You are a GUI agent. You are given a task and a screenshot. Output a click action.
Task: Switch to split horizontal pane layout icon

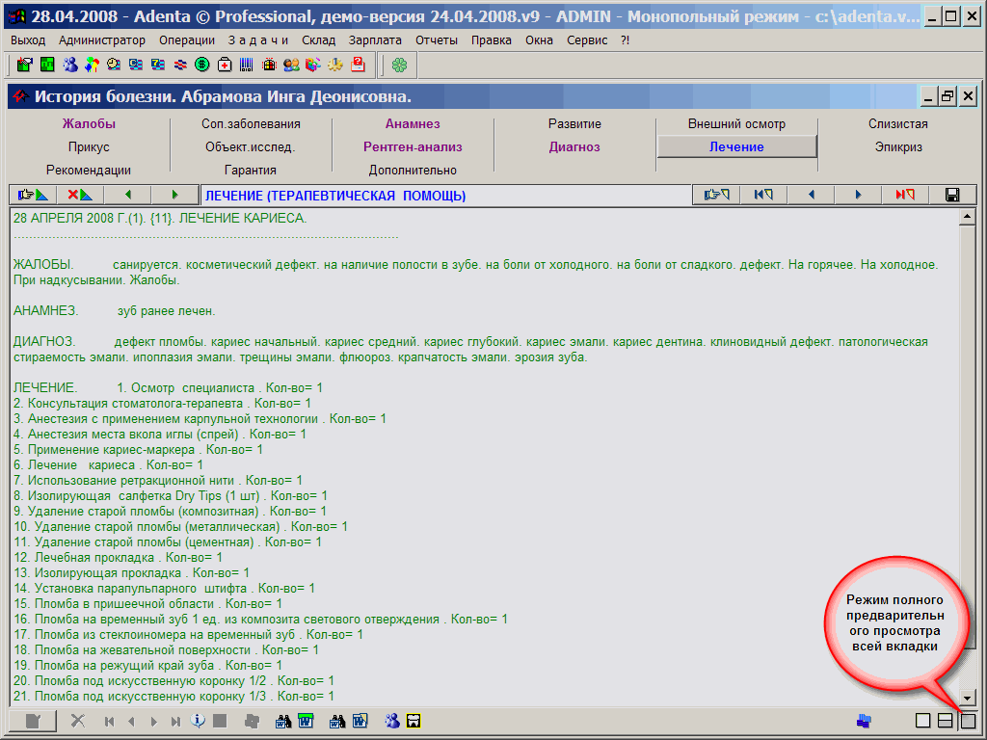pos(946,721)
